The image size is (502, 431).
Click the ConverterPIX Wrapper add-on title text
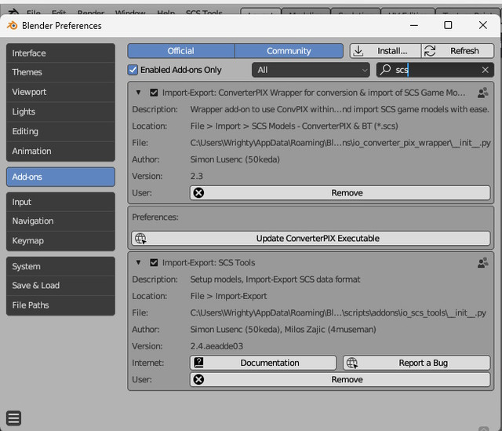(314, 93)
